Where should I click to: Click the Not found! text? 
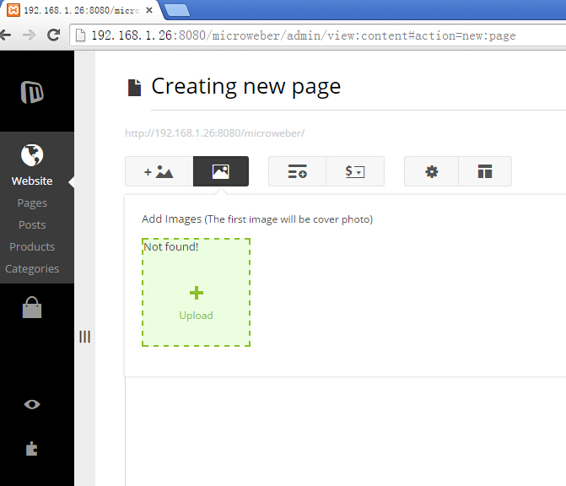(171, 247)
